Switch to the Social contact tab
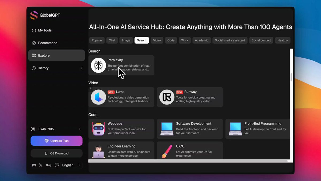The image size is (321, 181). (261, 40)
